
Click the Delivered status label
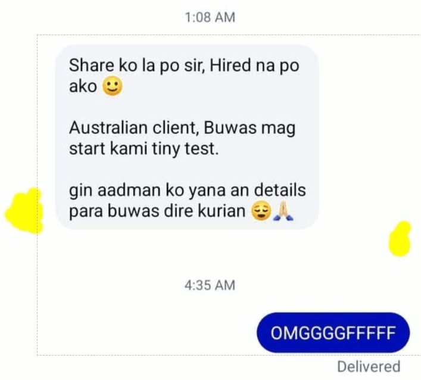pos(369,366)
